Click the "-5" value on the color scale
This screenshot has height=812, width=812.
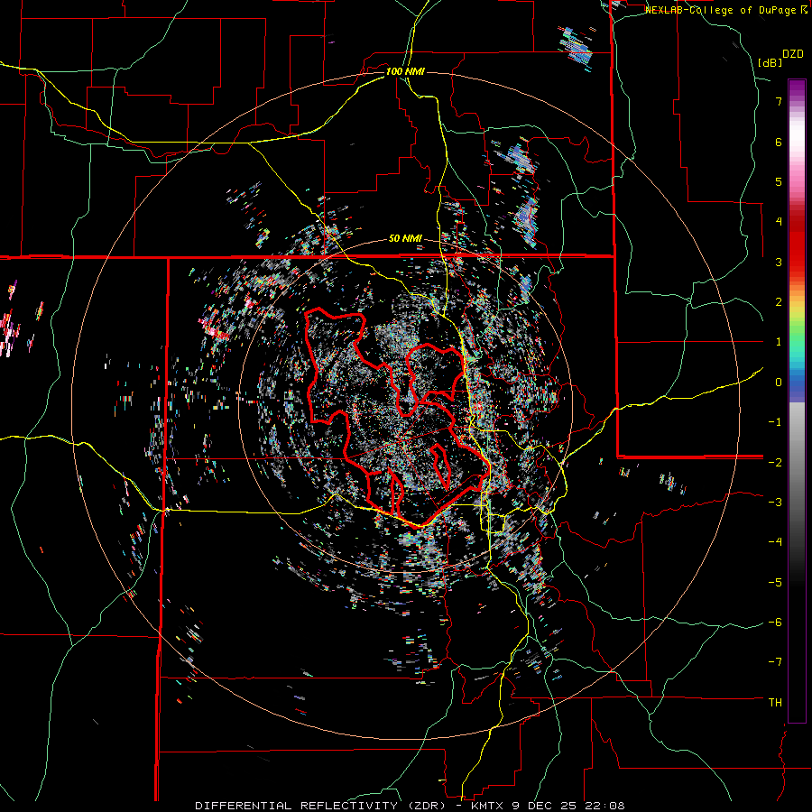(x=775, y=582)
